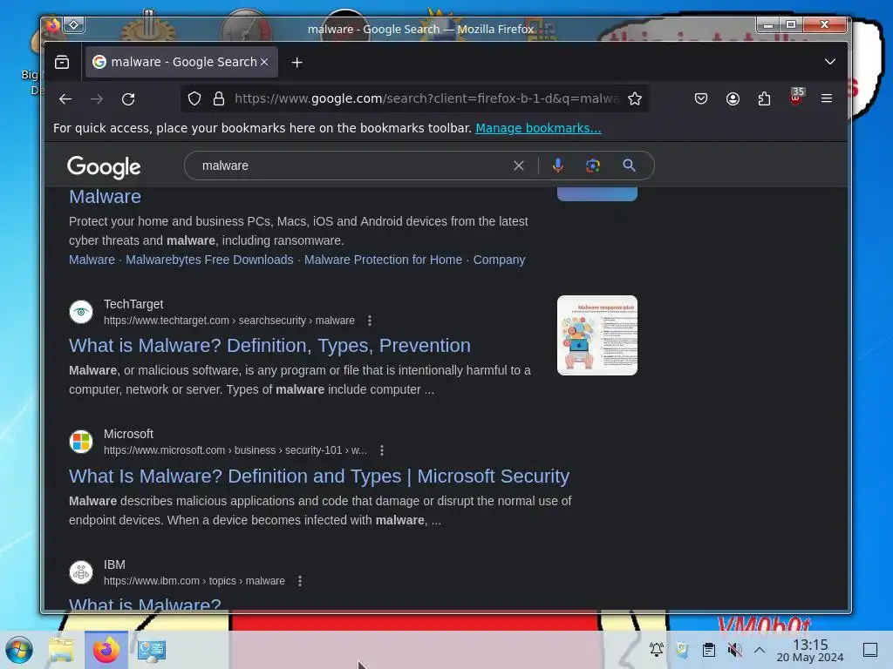Toggle the keep-above diamond button in title bar
This screenshot has width=893, height=669.
point(74,24)
